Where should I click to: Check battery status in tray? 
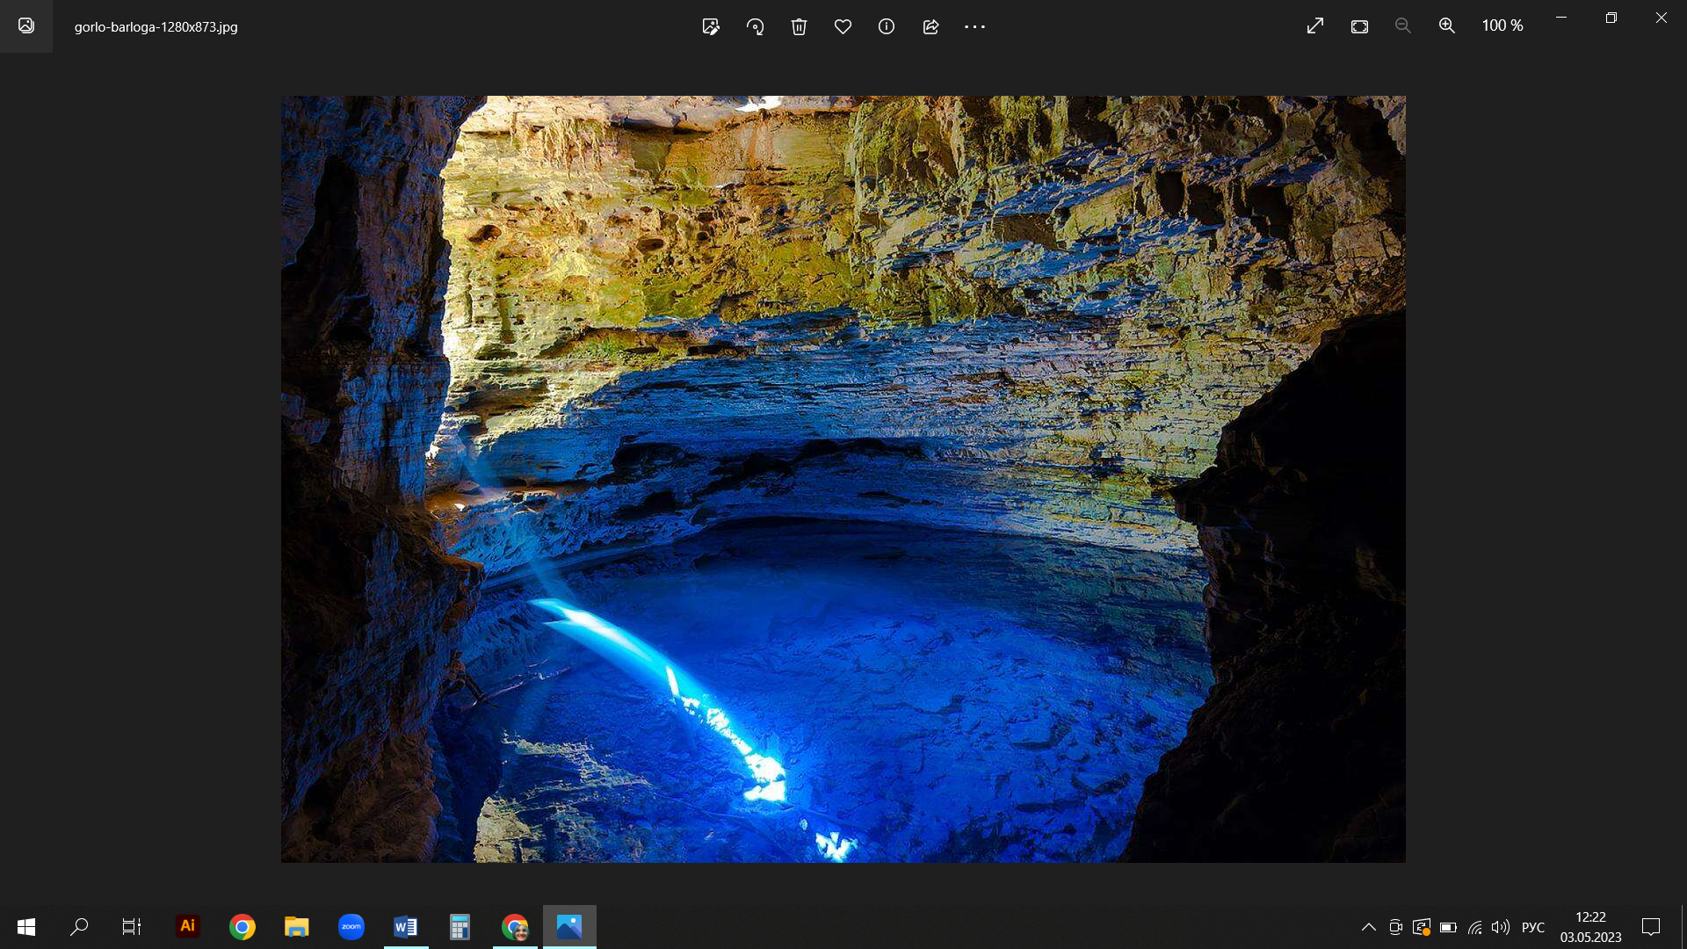point(1448,927)
